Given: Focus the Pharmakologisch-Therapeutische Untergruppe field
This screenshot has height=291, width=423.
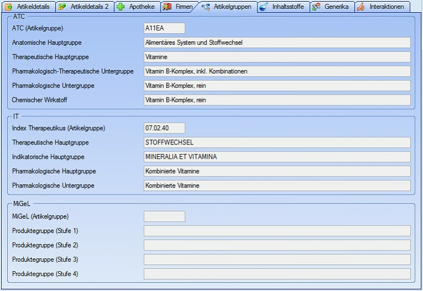Looking at the screenshot, I should 277,71.
